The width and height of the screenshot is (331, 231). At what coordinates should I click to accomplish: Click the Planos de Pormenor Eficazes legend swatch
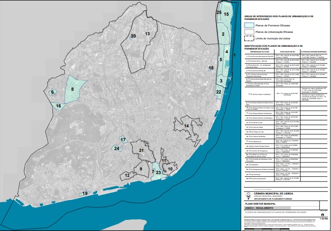(x=249, y=25)
